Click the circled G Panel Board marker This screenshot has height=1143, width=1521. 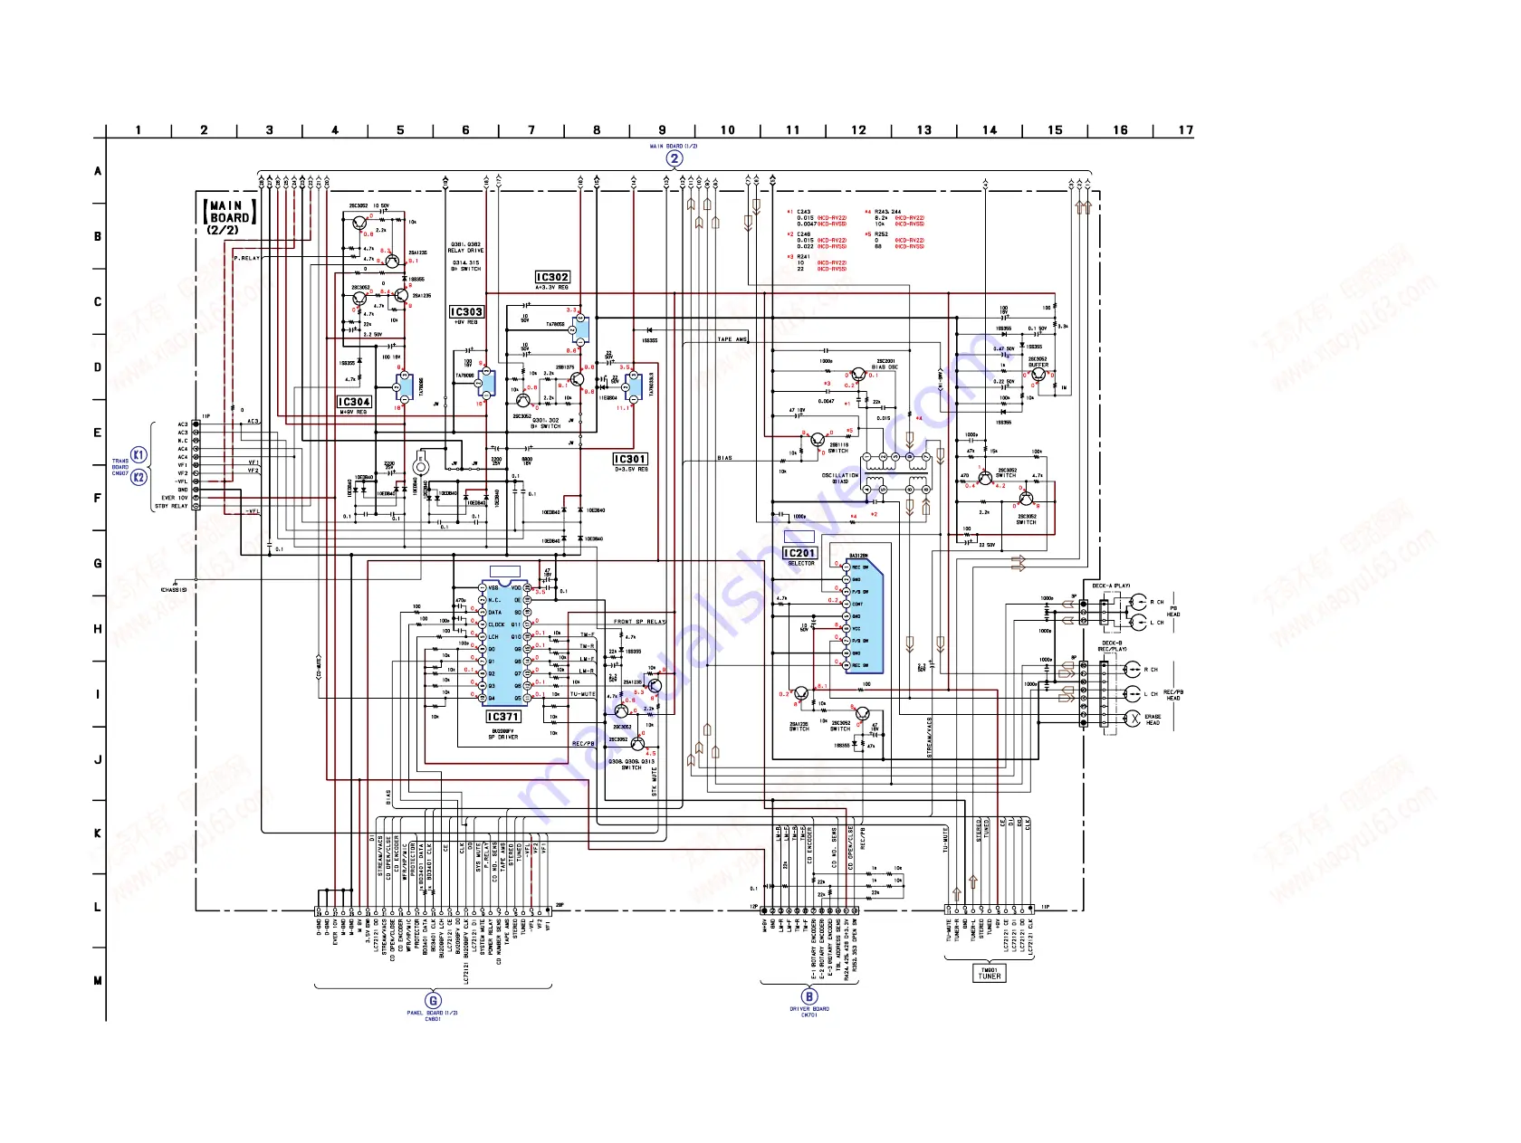tap(434, 1001)
